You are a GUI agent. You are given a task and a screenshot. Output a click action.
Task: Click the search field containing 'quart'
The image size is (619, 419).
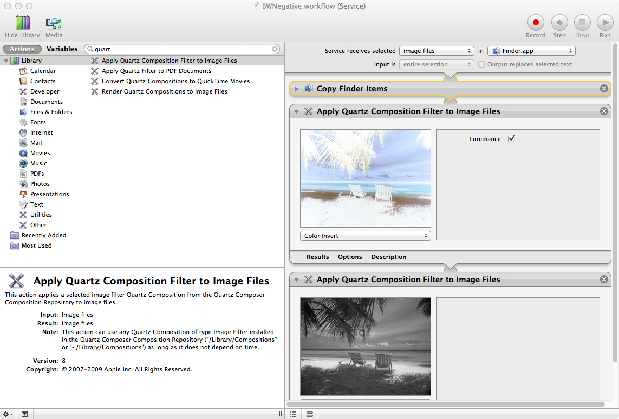click(182, 49)
